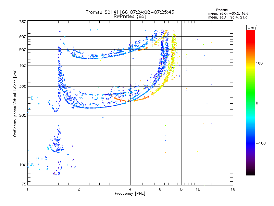Click the x-axis tick label '8'
Viewport: 274px width, 206px height.
(x=182, y=189)
